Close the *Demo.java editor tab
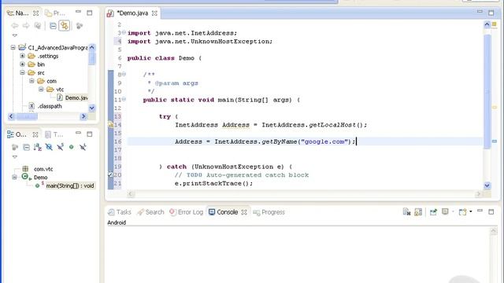504x283 pixels. tap(154, 13)
